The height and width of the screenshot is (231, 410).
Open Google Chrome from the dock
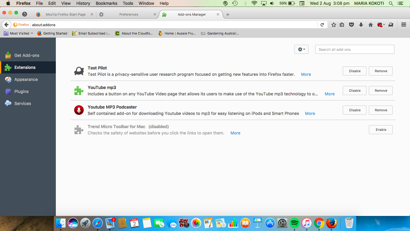click(319, 223)
